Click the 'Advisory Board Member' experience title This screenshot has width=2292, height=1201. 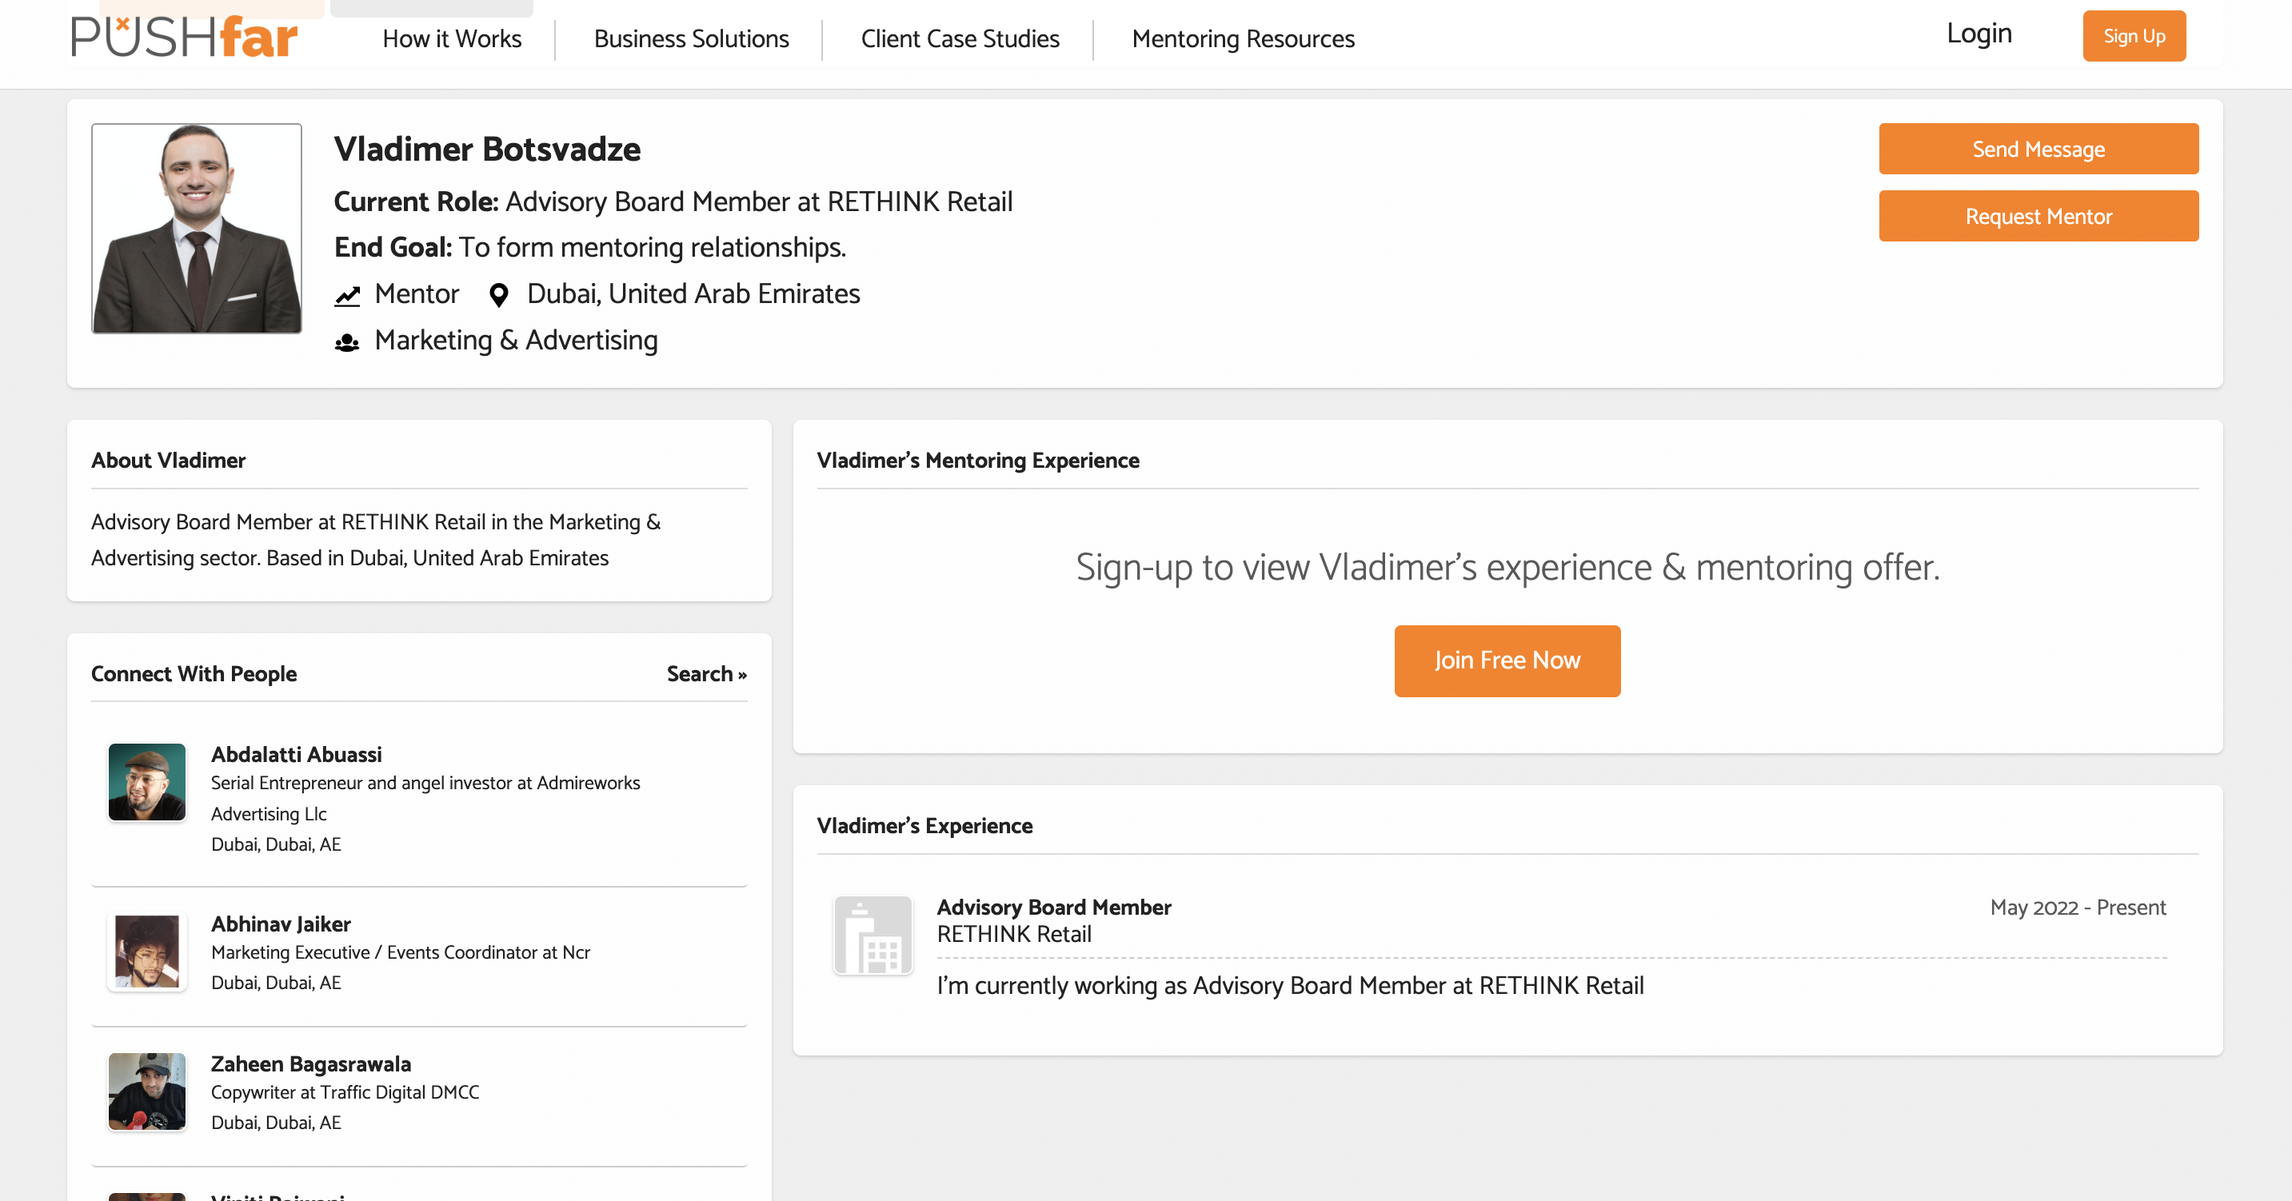[1053, 908]
